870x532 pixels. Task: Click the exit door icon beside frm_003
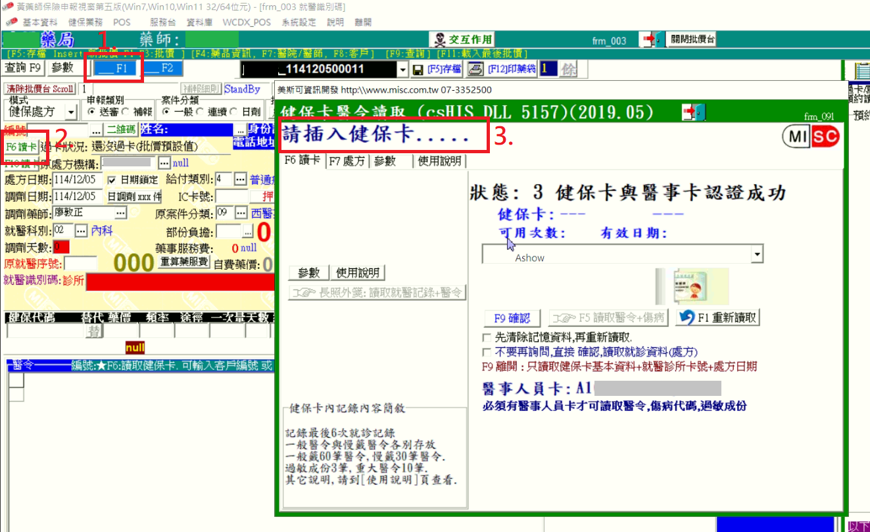(652, 39)
